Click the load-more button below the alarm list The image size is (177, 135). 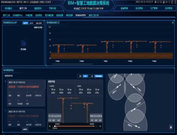tap(25, 129)
